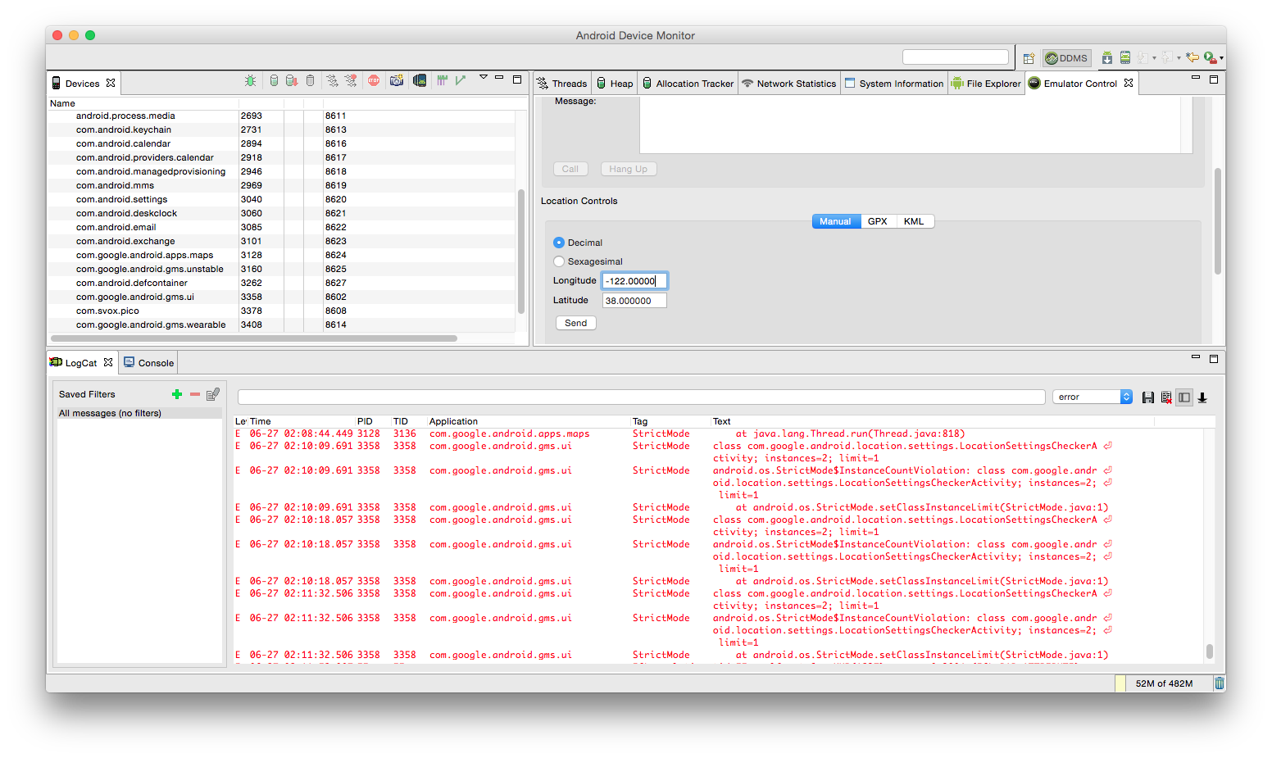Image resolution: width=1272 pixels, height=758 pixels.
Task: Select the Manual location tab
Action: coord(836,221)
